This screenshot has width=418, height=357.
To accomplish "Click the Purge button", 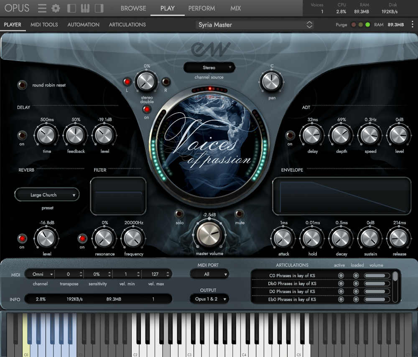I will (341, 25).
